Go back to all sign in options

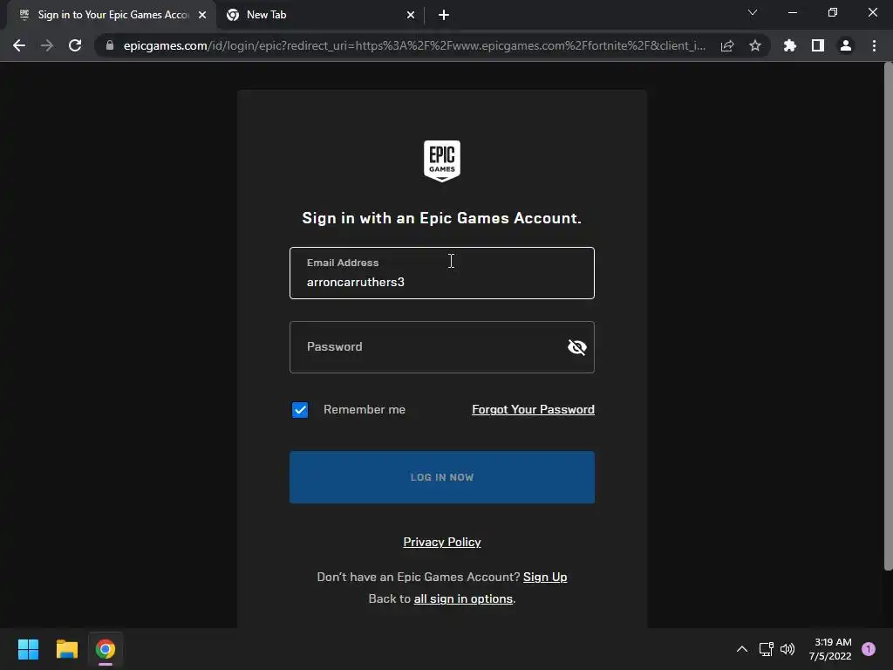click(x=463, y=598)
